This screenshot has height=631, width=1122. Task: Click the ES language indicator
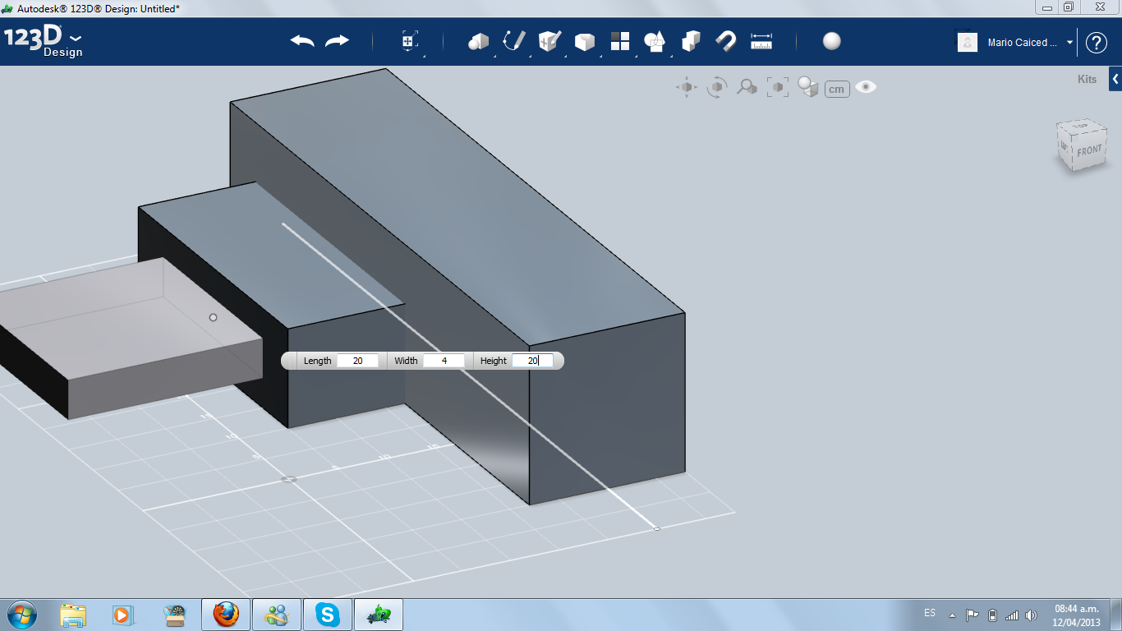click(930, 613)
